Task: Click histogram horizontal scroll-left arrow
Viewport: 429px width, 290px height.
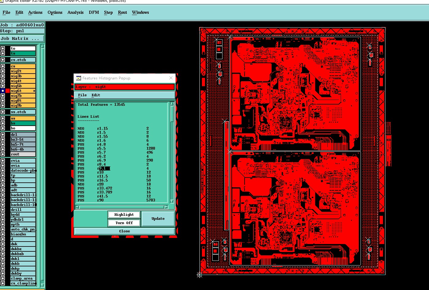Action: [78, 207]
